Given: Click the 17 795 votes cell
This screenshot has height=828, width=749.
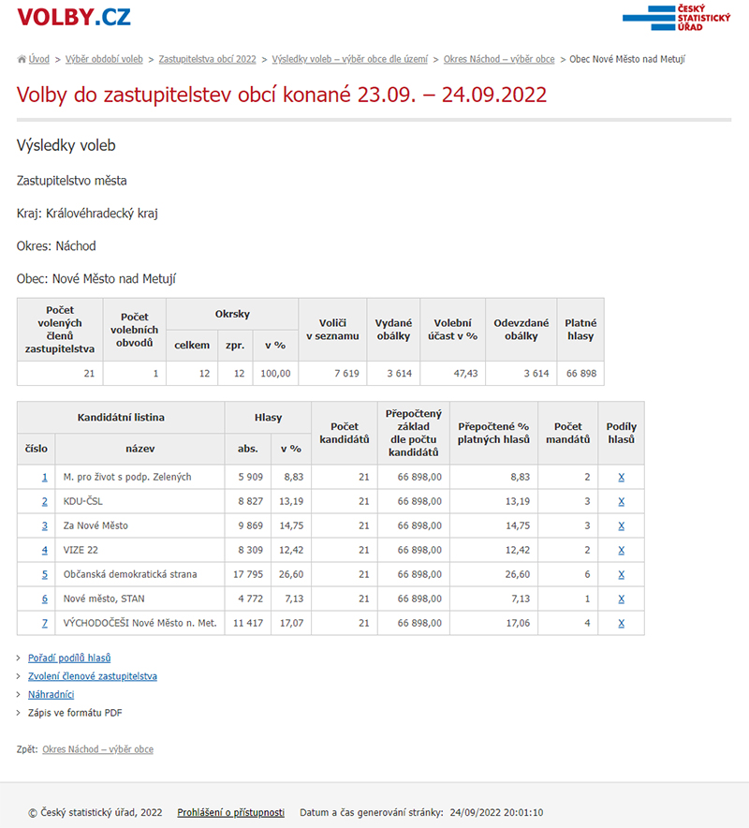Looking at the screenshot, I should click(x=248, y=574).
